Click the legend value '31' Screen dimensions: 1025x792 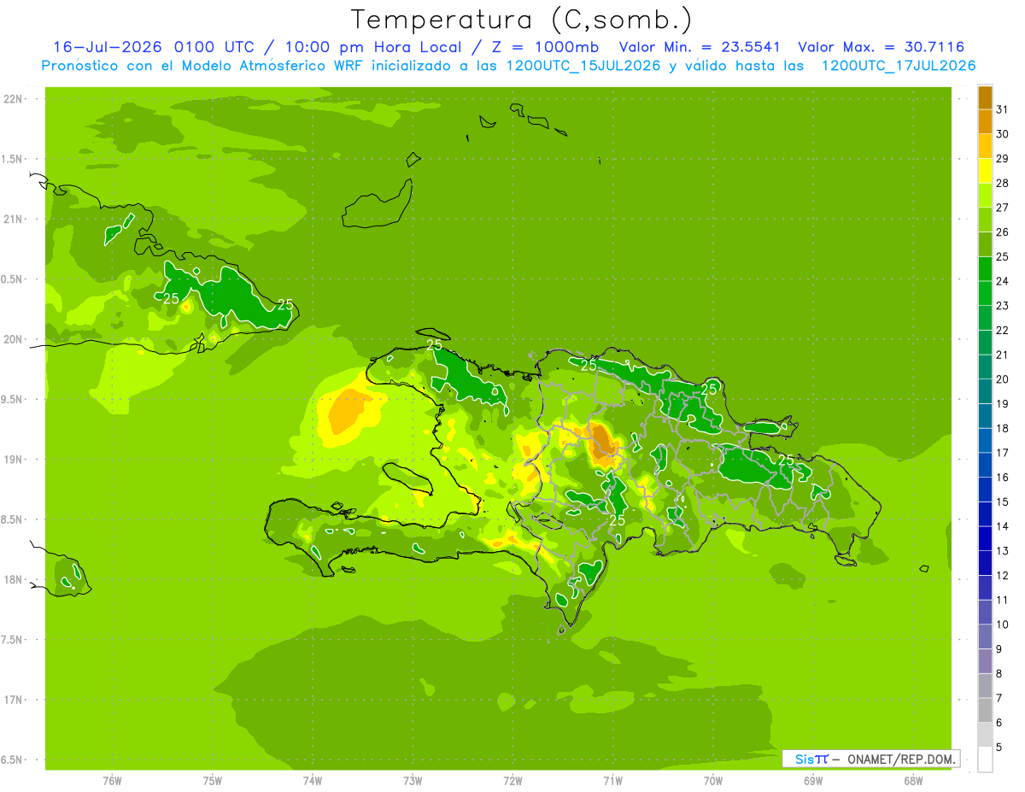click(1002, 109)
